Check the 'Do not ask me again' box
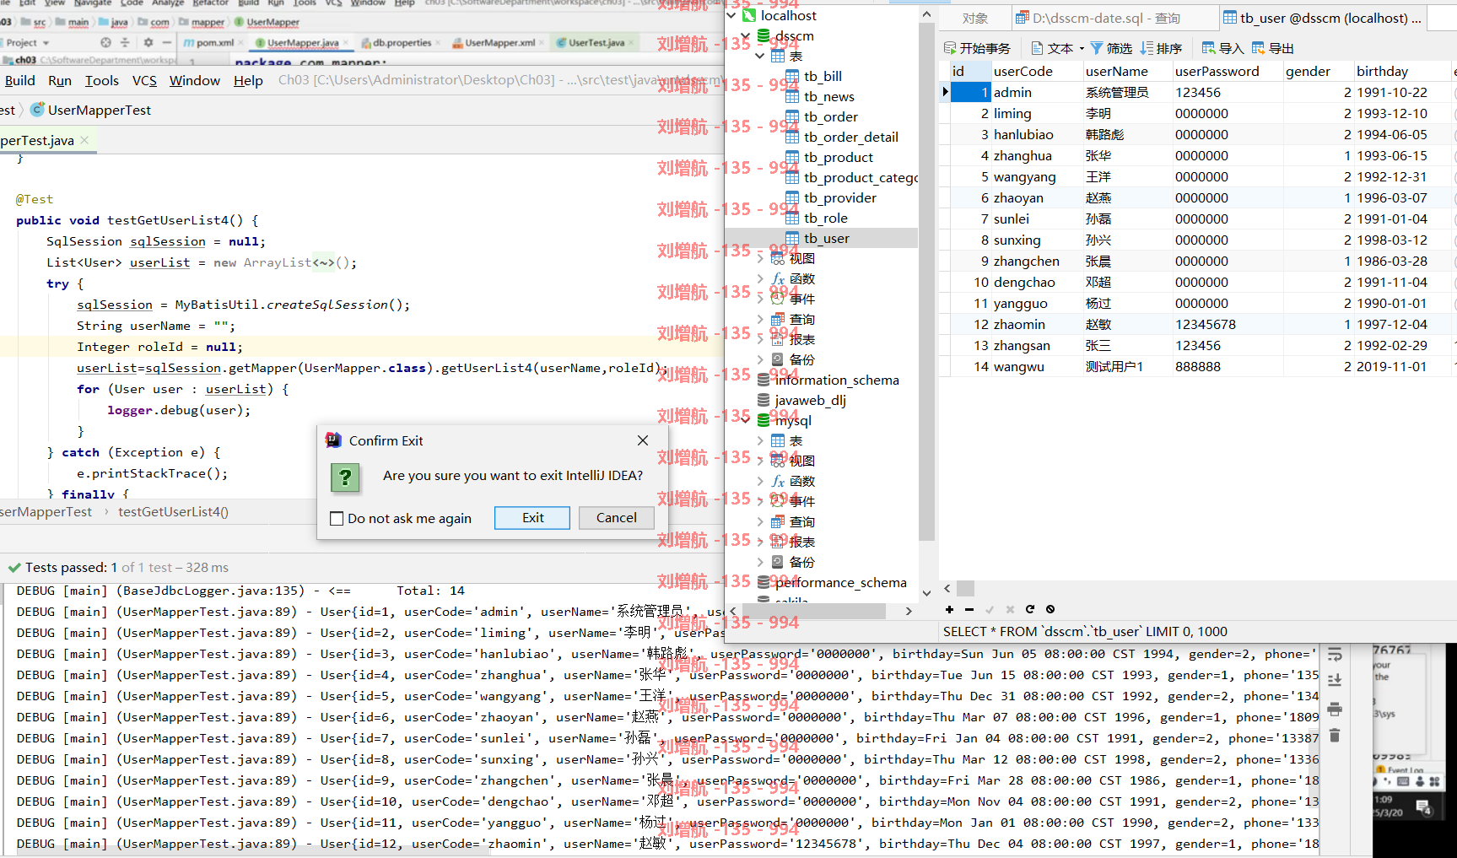Screen dimensions: 1457x858 337,519
